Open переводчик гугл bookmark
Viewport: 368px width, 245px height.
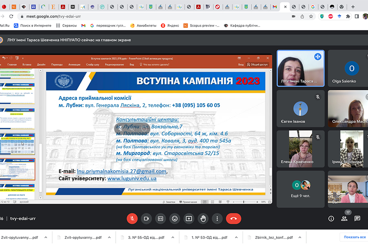(x=108, y=26)
